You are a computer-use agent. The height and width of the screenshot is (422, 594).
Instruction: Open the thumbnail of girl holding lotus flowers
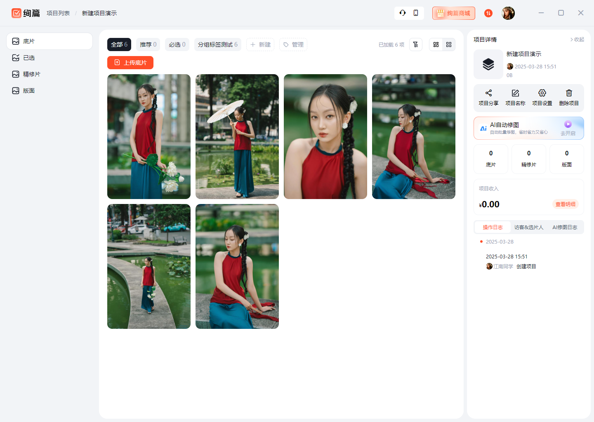[149, 136]
